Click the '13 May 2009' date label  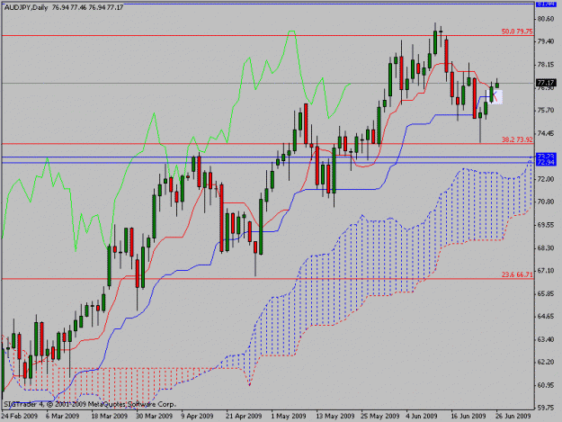click(335, 416)
